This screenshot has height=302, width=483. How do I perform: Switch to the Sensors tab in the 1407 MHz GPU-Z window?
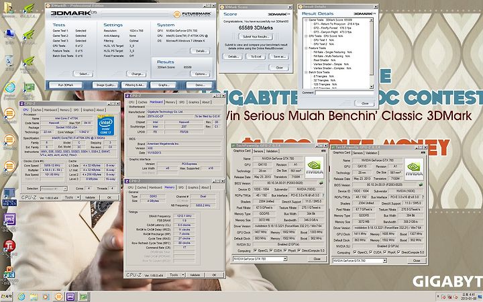pos(258,151)
